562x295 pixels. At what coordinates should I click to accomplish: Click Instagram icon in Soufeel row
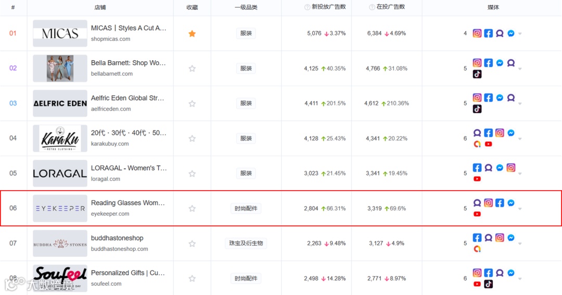coord(477,273)
